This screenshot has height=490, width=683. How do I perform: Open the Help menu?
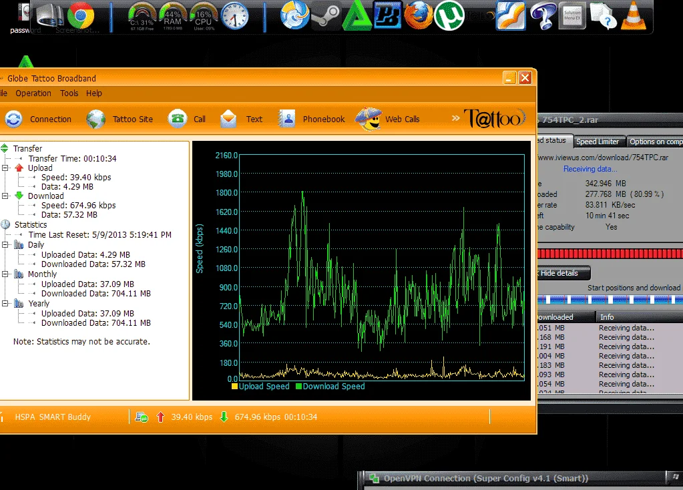coord(93,93)
